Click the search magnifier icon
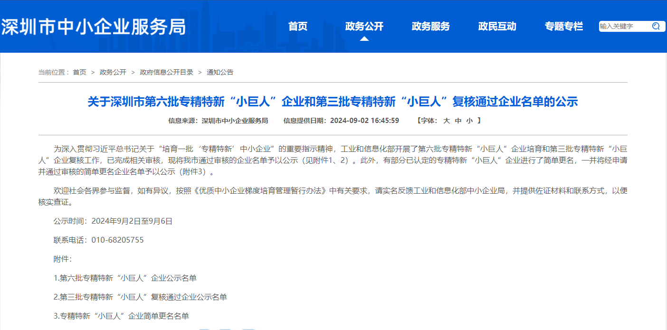Screen dimensions: 667x330 coord(656,26)
